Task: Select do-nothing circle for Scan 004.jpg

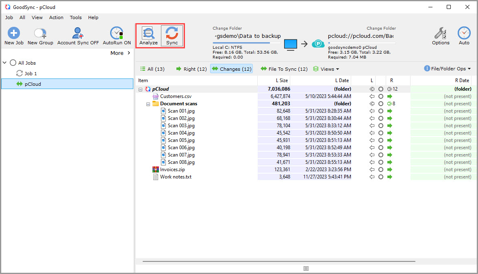Action: click(381, 133)
